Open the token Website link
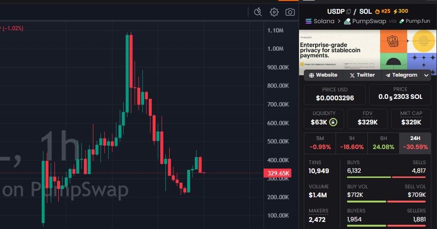437x229 pixels. (323, 75)
